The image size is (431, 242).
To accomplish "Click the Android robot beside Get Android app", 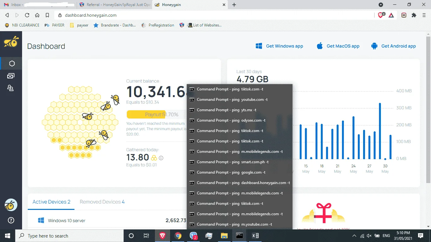I will pos(374,46).
